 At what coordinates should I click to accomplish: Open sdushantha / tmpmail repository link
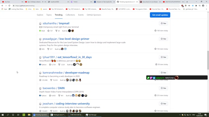click(56, 23)
